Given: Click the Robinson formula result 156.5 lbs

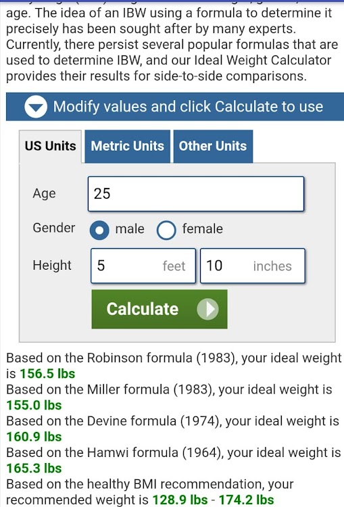Looking at the screenshot, I should click(x=47, y=374).
